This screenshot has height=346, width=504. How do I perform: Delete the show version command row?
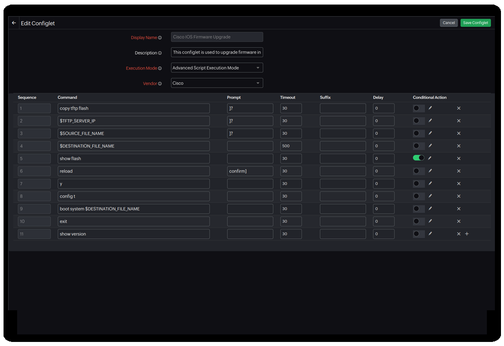(459, 234)
